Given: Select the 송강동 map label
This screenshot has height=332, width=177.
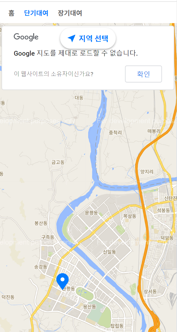Looking at the screenshot, I should coord(41,267).
